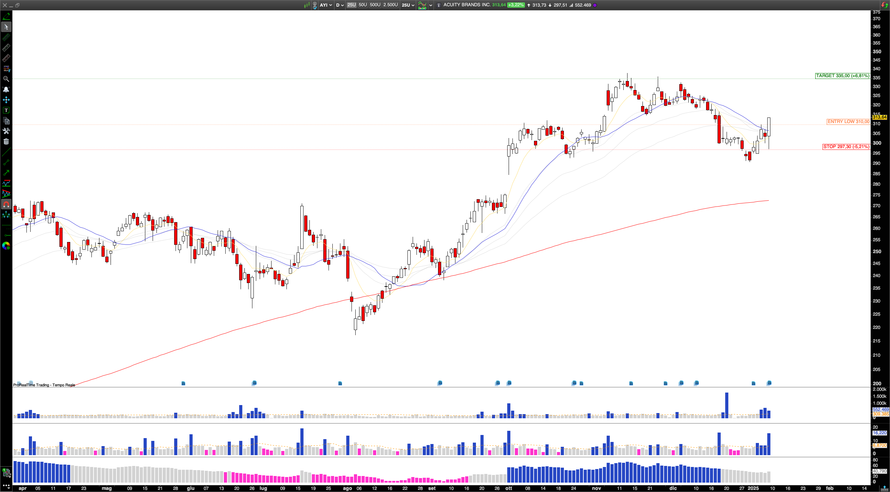Click the alert bell icon
The height and width of the screenshot is (492, 890).
click(6, 89)
